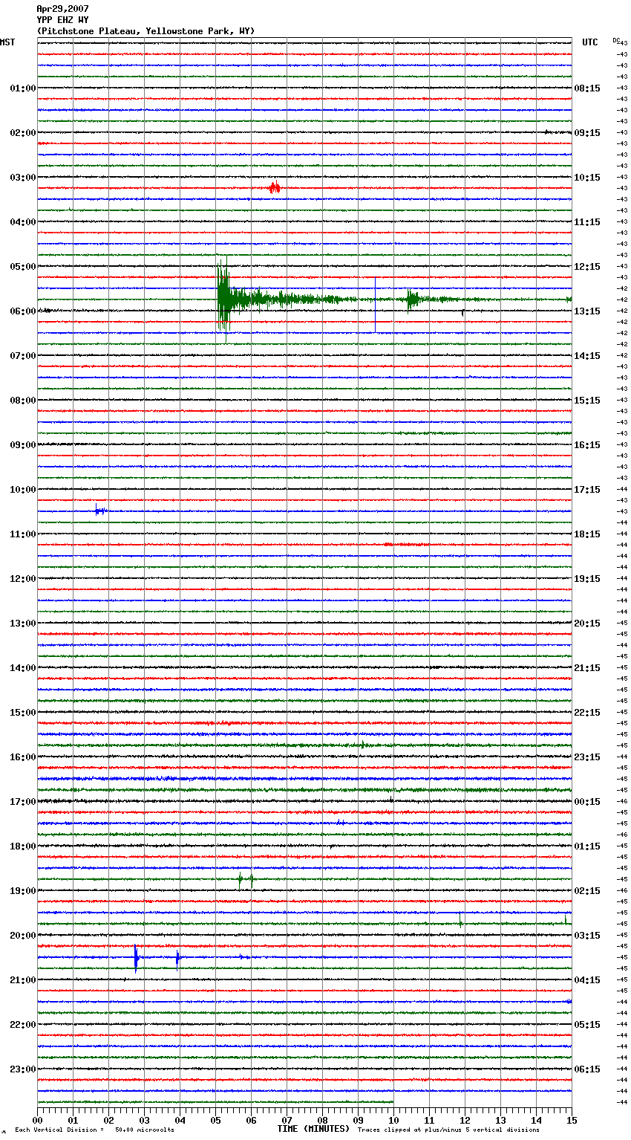Select the 23:00 MST time label
The height and width of the screenshot is (1140, 631).
pyautogui.click(x=23, y=1069)
